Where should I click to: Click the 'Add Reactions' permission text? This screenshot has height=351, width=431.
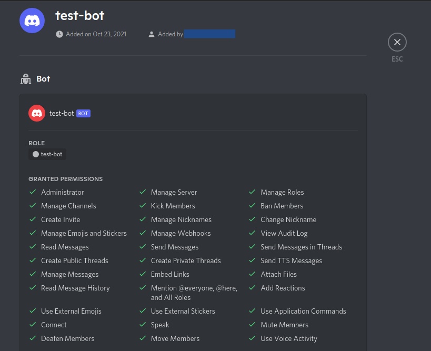tap(283, 288)
